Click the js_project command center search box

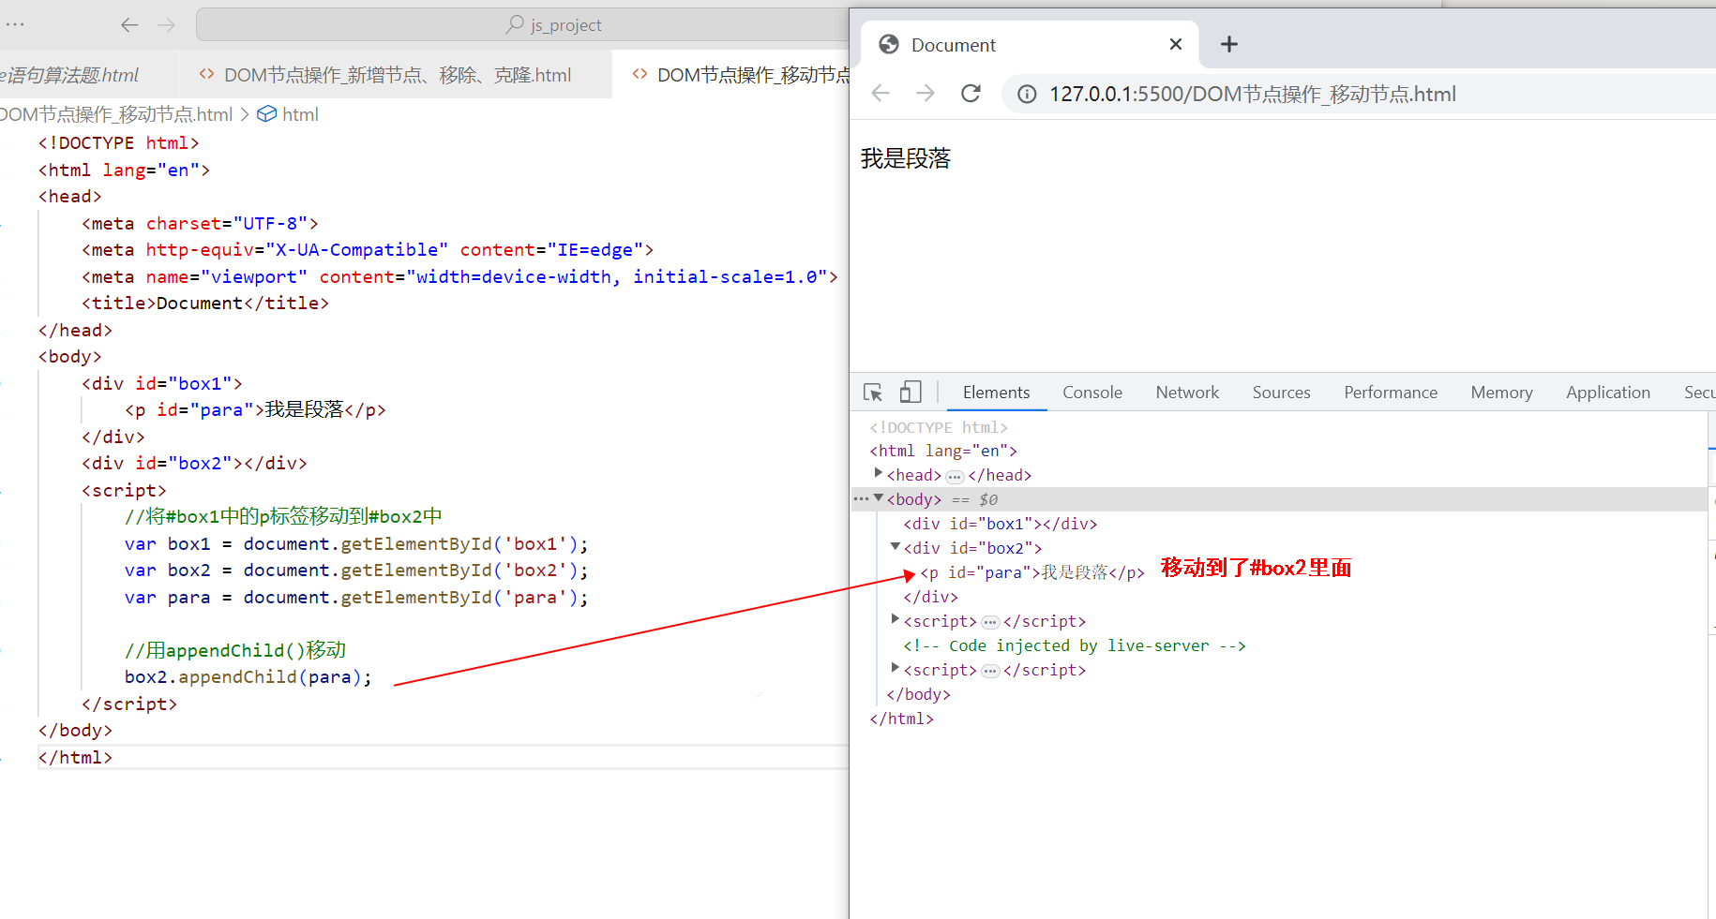pos(522,25)
